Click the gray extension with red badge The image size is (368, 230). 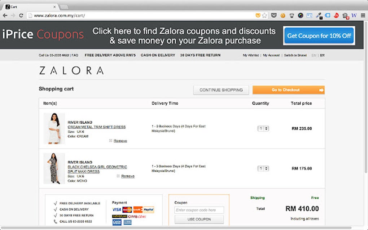coord(346,16)
